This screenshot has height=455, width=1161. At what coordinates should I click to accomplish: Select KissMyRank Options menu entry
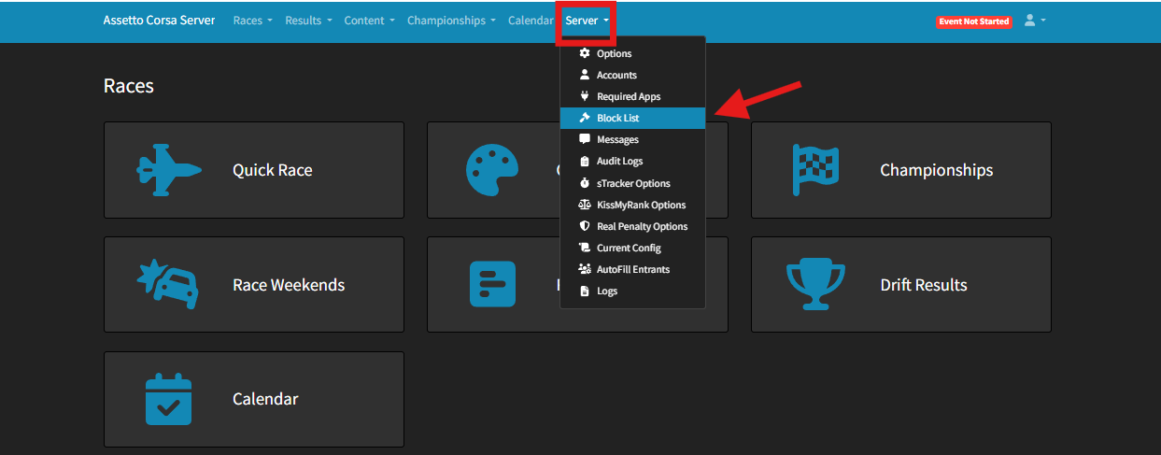pos(632,206)
